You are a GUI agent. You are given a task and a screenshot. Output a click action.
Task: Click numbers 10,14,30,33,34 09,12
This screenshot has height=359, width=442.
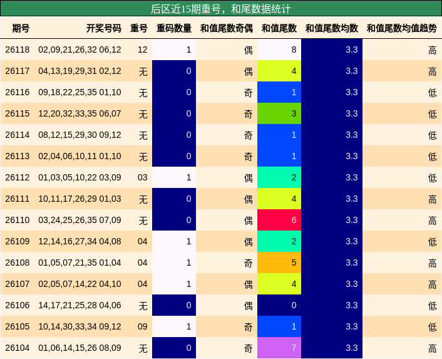[x=80, y=326]
